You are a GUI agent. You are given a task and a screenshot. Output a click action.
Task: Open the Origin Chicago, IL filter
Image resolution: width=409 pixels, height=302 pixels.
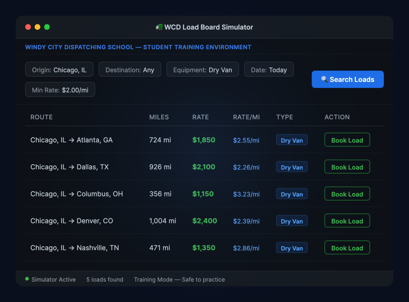click(x=59, y=70)
